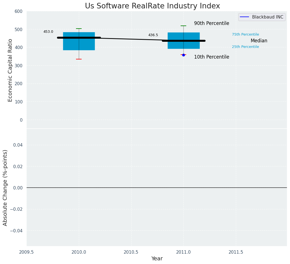This screenshot has width=290, height=264.
Task: Click the chart title Us Software RealRate Industry Index
Action: 152,6
